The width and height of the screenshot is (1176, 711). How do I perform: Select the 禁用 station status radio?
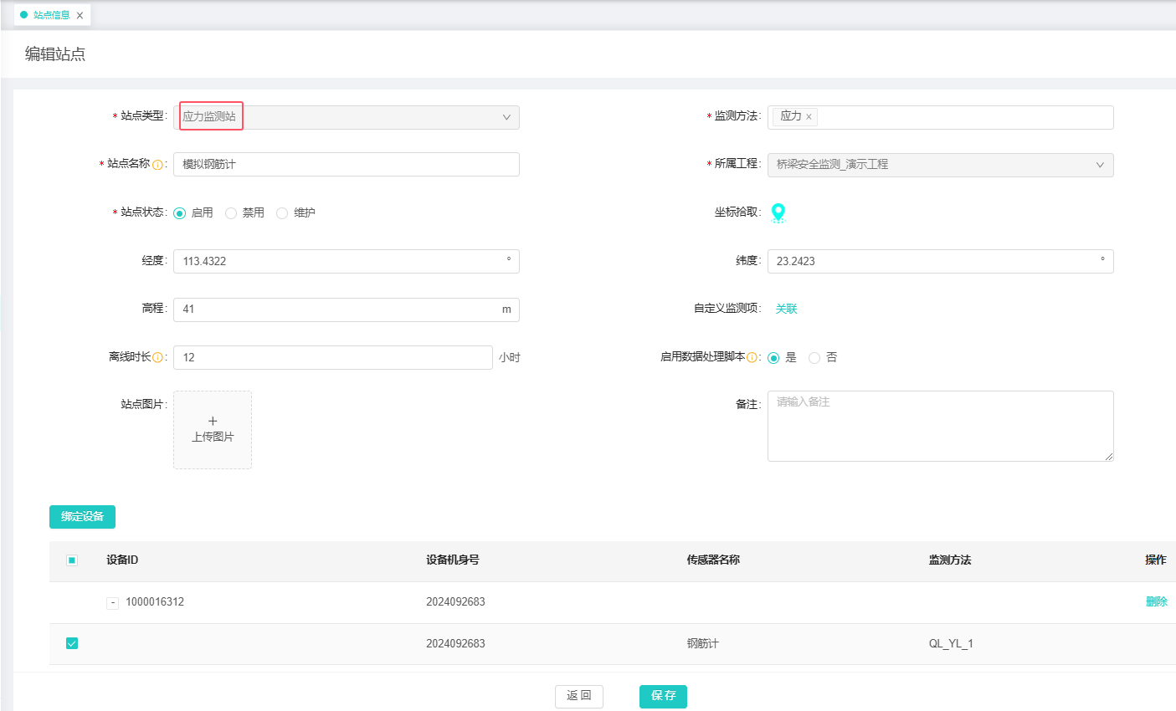231,213
